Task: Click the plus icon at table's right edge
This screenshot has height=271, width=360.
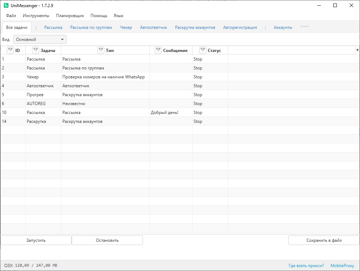Action: coord(357,50)
